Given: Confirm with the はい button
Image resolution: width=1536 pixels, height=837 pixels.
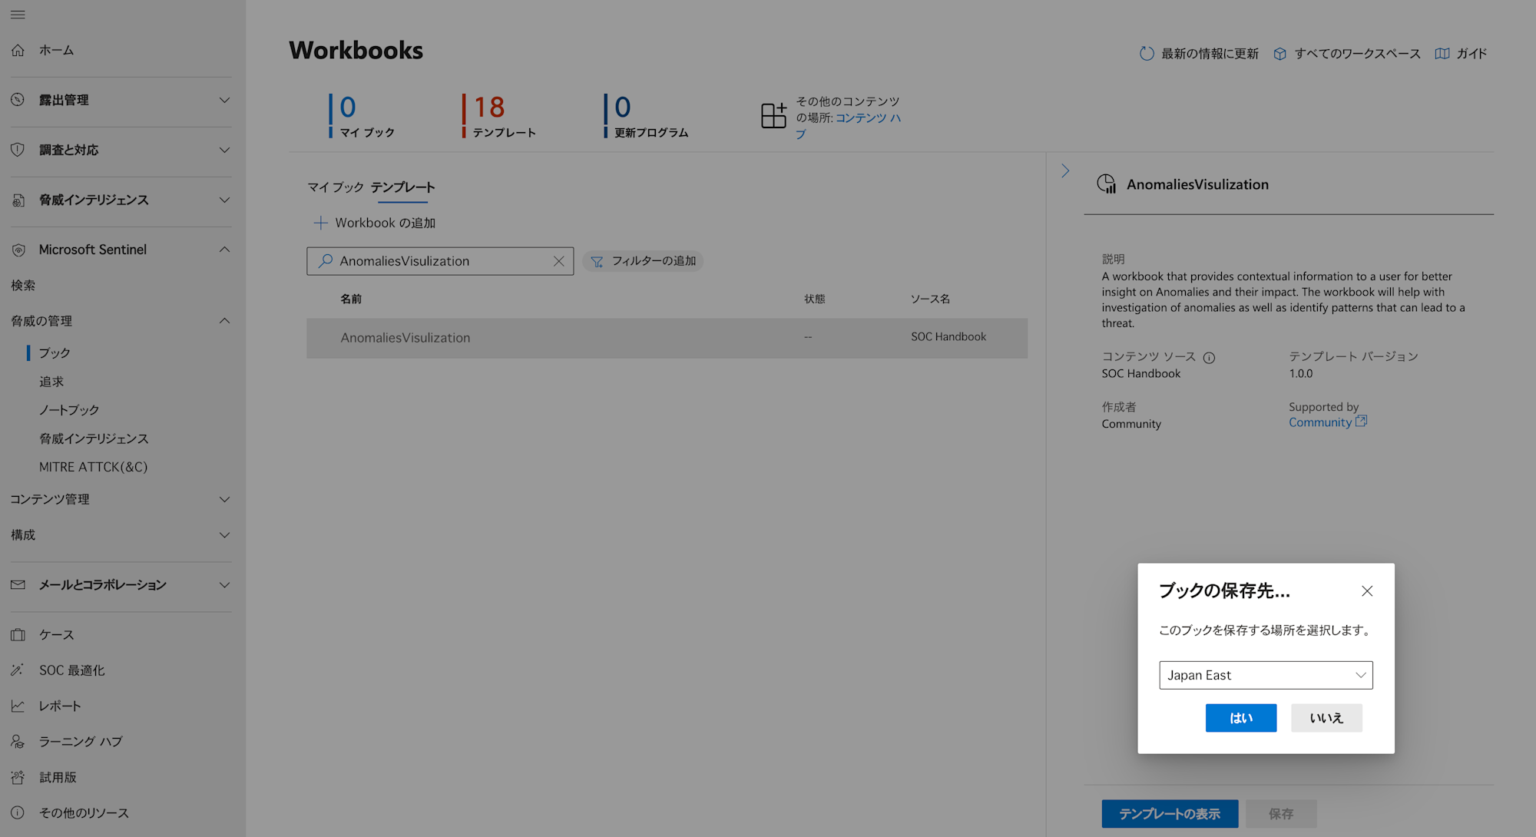Looking at the screenshot, I should (x=1241, y=718).
